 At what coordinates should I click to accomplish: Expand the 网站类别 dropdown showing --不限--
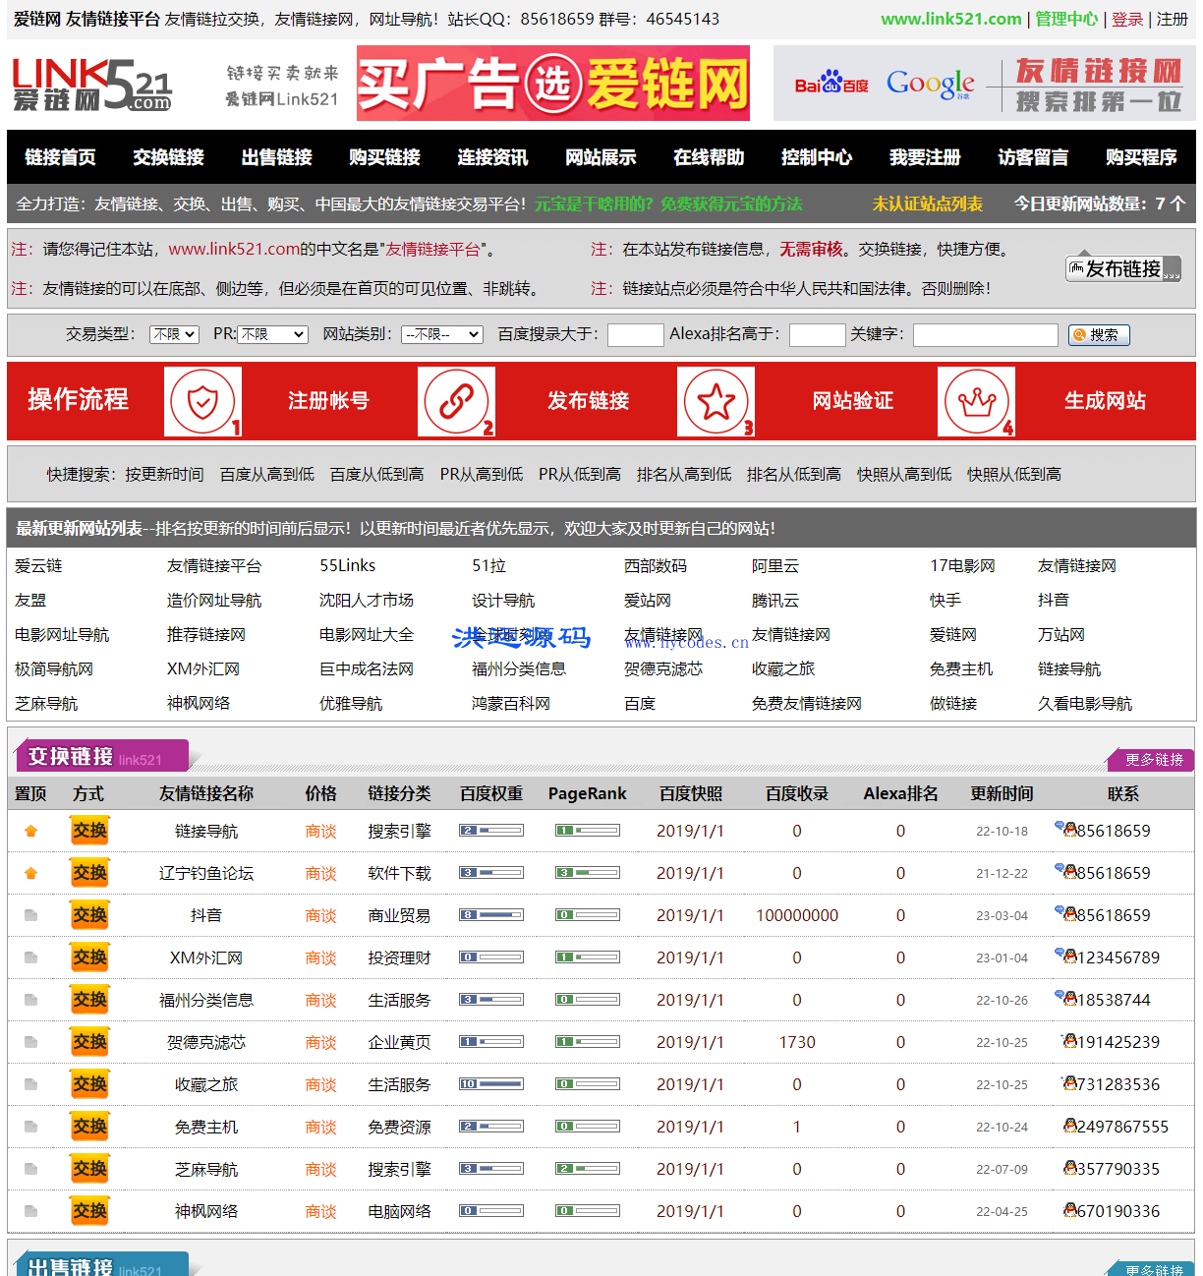tap(442, 334)
